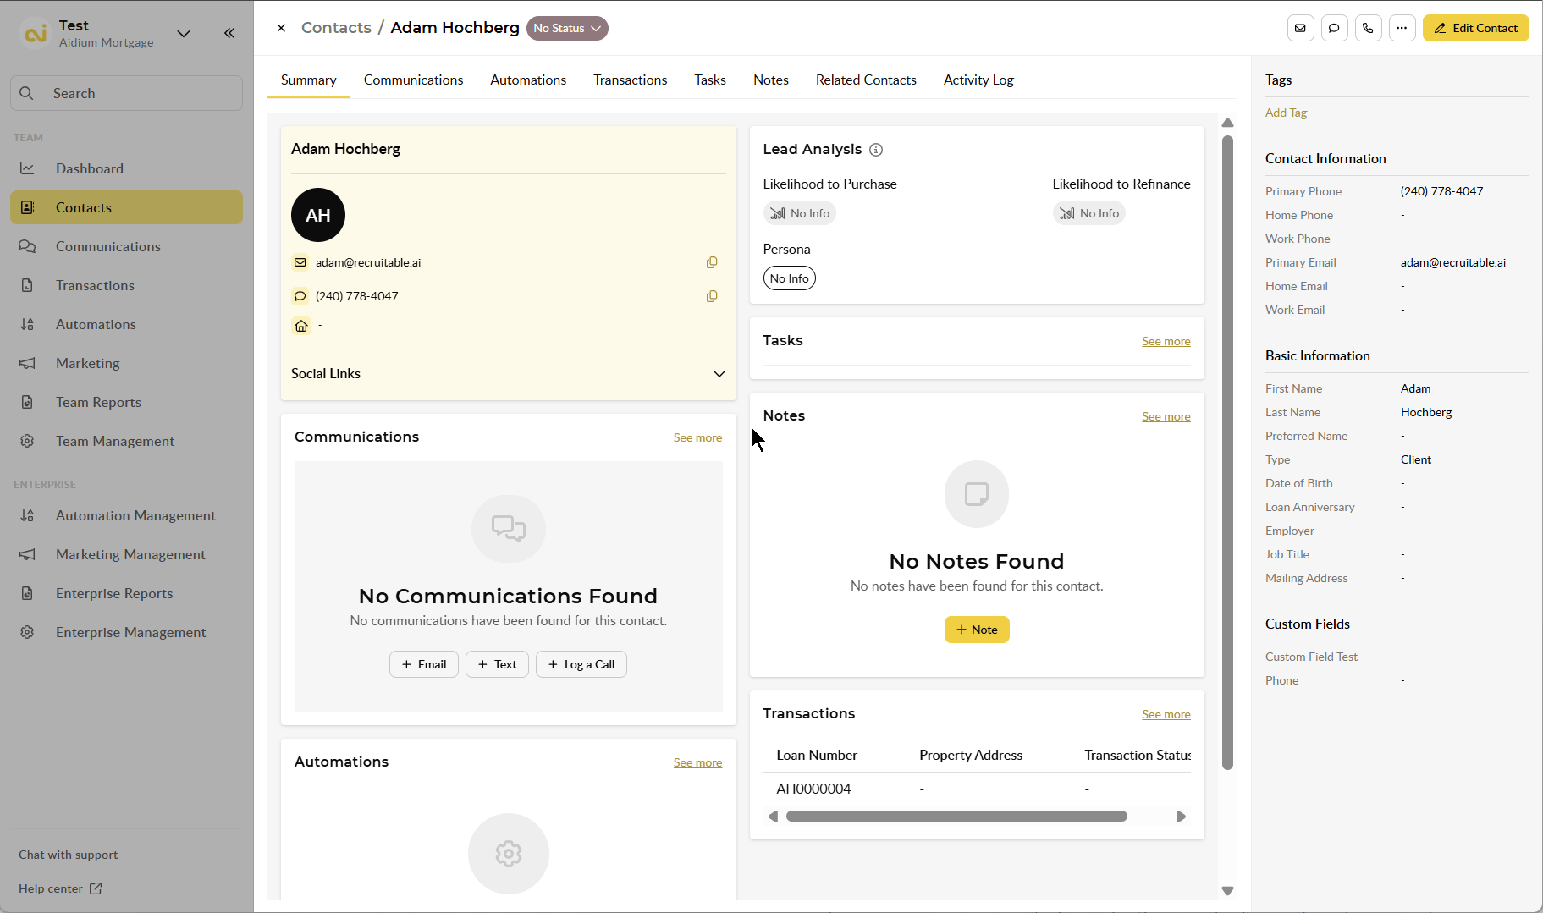Close the contact detail with X icon
Image resolution: width=1543 pixels, height=913 pixels.
[x=281, y=28]
